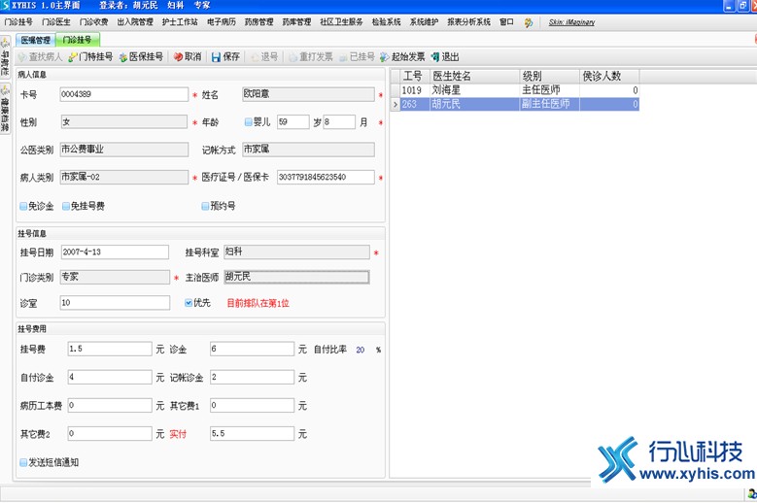Click the age years field showing 59
This screenshot has height=503, width=757.
tap(293, 121)
